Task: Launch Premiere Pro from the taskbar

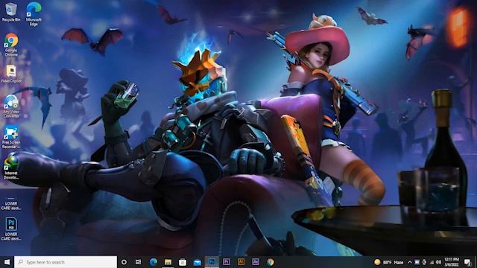Action: coord(227,262)
